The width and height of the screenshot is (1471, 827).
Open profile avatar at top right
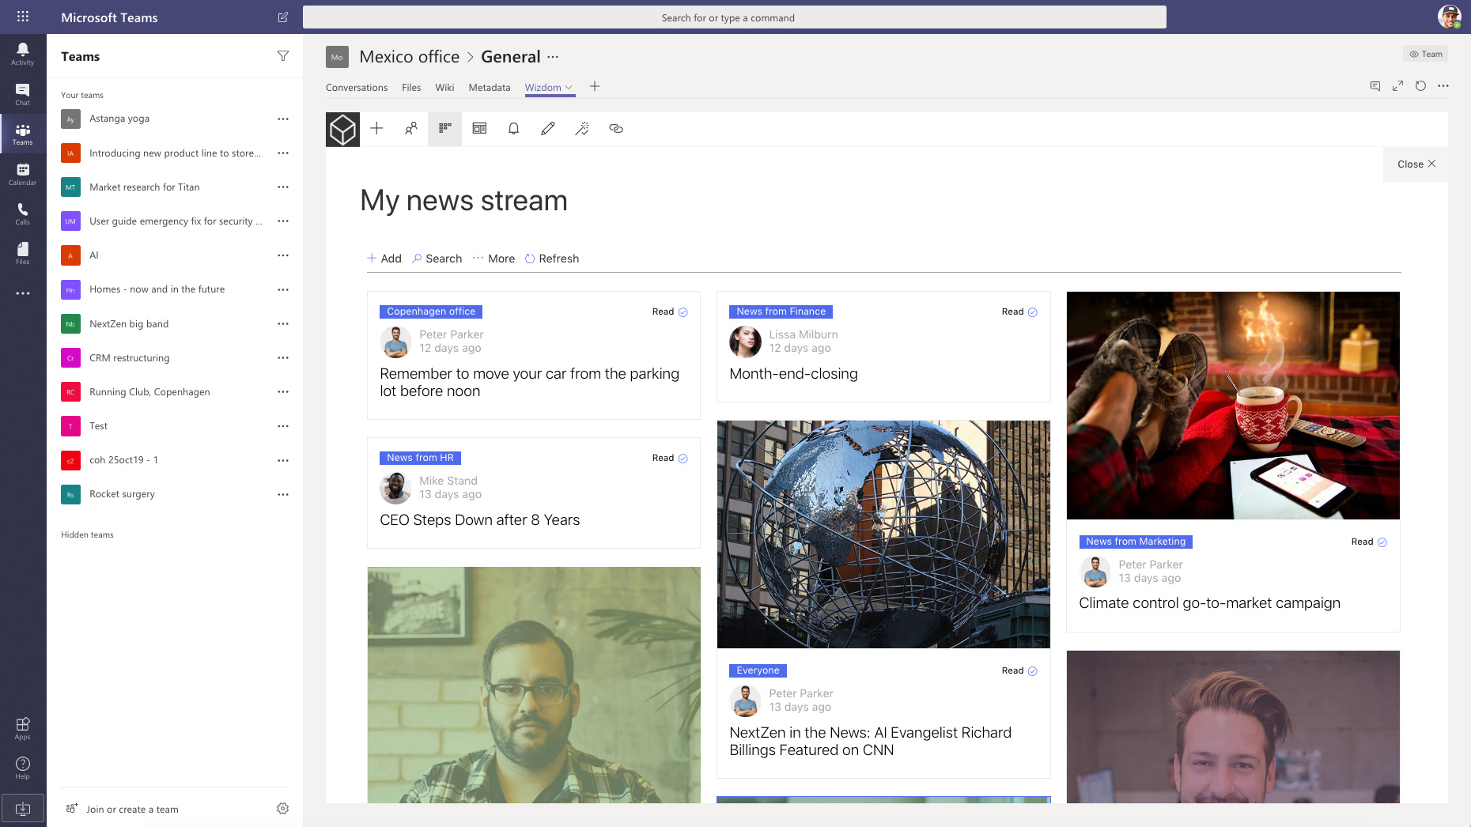(x=1449, y=17)
